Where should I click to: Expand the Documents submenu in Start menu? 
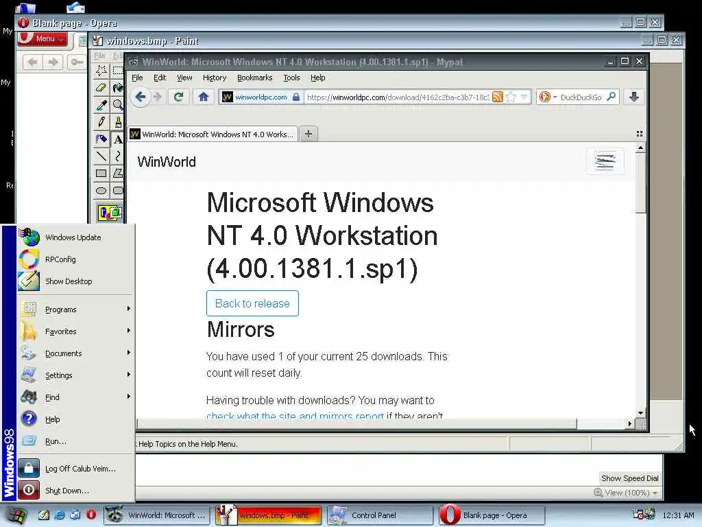[x=75, y=353]
